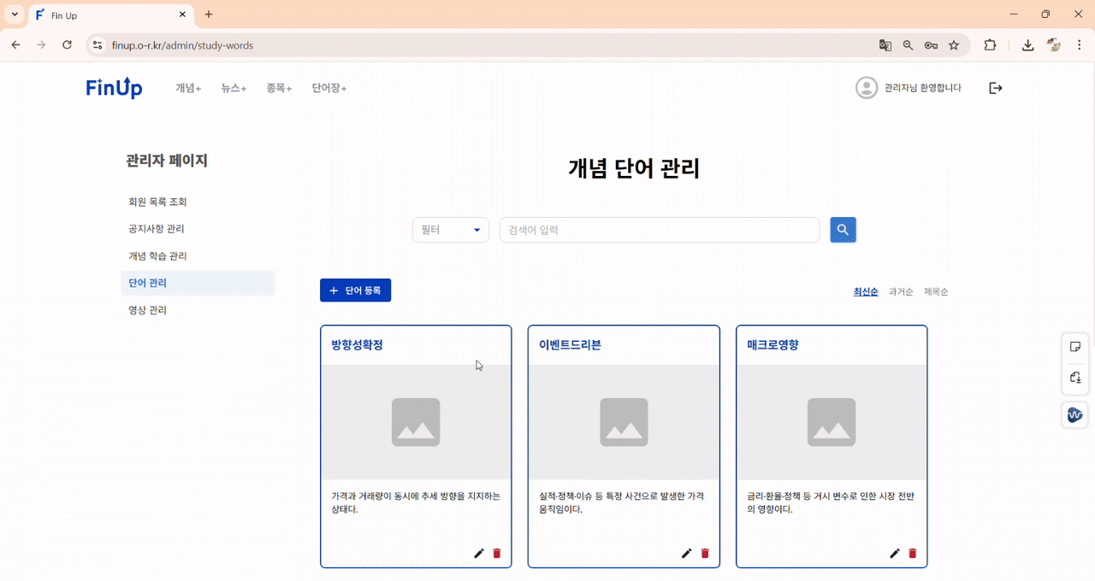Open the 뉴스+ menu item
Image resolution: width=1095 pixels, height=581 pixels.
pyautogui.click(x=233, y=87)
